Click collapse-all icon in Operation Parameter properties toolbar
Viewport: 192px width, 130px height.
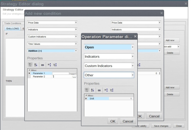pos(112,90)
